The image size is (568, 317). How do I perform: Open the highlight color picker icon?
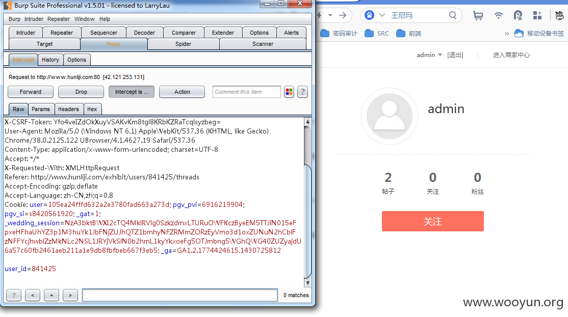click(289, 92)
